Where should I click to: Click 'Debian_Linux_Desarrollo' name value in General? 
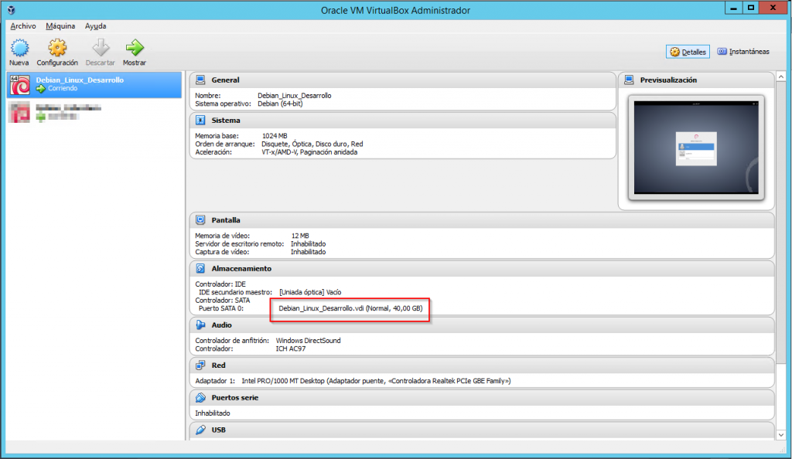point(295,95)
